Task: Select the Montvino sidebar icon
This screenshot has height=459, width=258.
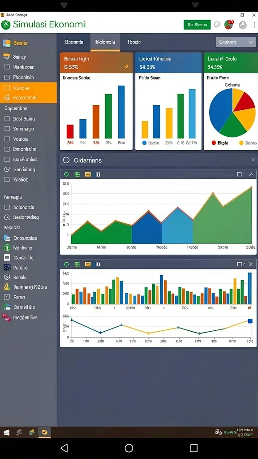Action: pos(7,247)
